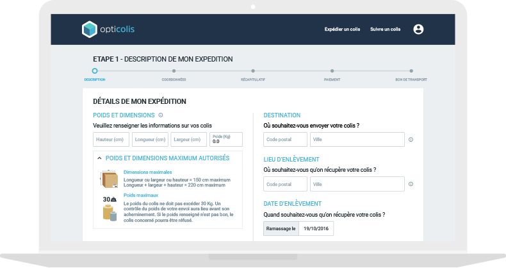Click the cardboard box dimensions illustration
This screenshot has width=506, height=268.
click(109, 179)
